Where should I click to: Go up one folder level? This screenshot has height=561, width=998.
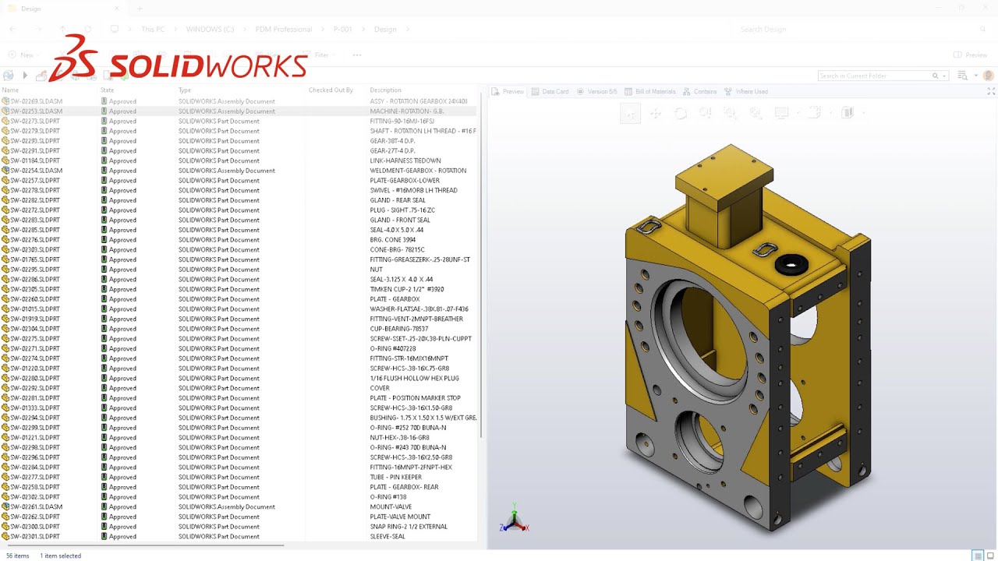[63, 30]
